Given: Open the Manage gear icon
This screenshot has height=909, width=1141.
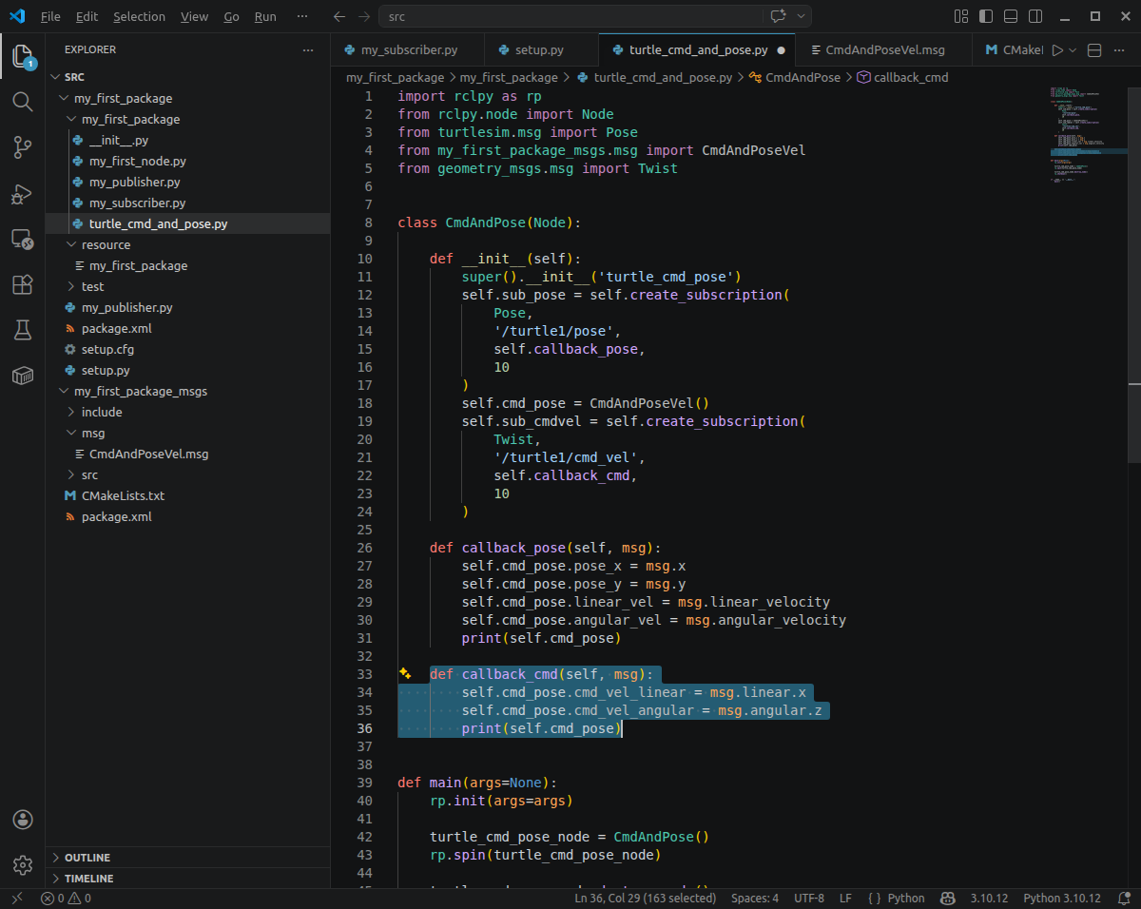Looking at the screenshot, I should pos(23,864).
